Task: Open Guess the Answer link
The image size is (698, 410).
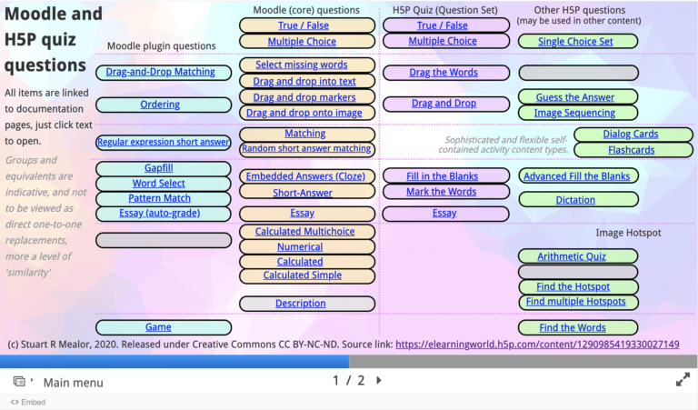Action: coord(574,97)
